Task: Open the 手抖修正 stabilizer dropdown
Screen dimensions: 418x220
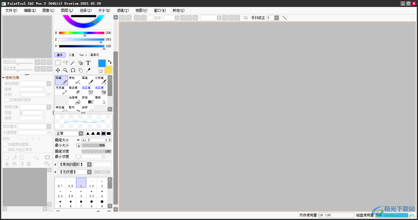Action: click(276, 18)
